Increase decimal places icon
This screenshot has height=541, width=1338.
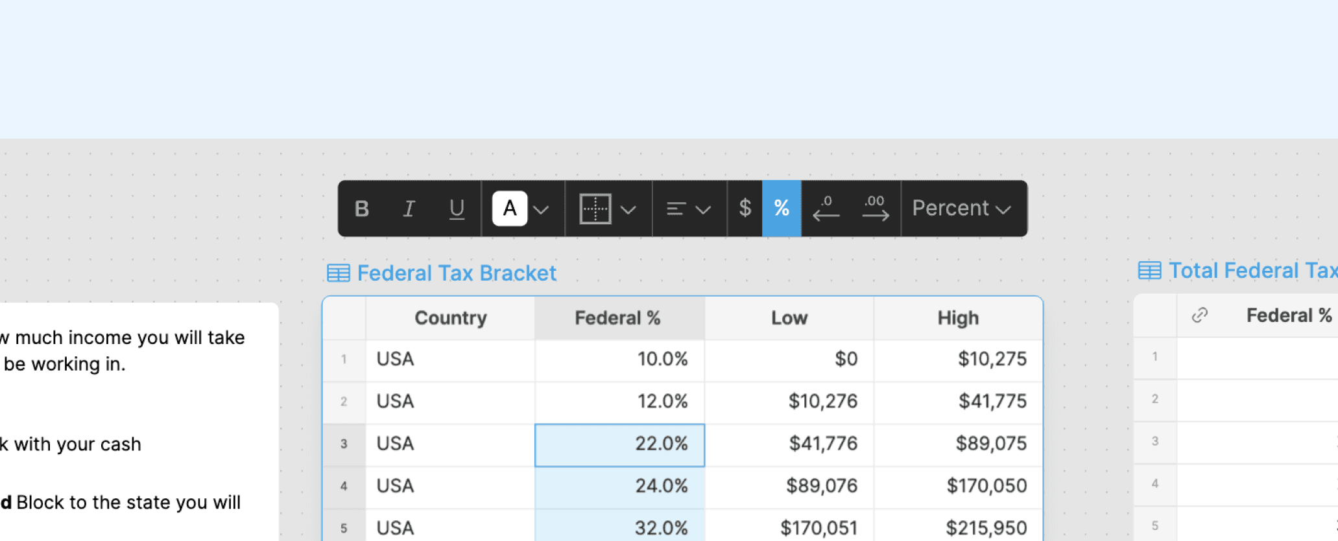[875, 208]
